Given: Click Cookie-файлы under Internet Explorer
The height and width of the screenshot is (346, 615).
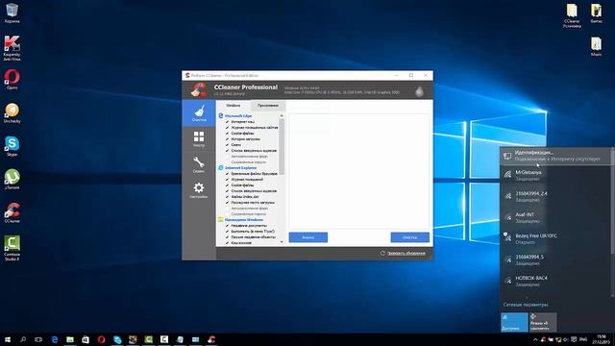Looking at the screenshot, I should (242, 185).
